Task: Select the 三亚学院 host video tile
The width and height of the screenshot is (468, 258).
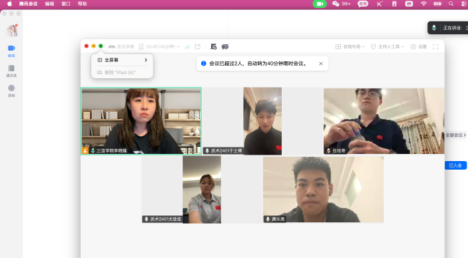Action: click(141, 120)
